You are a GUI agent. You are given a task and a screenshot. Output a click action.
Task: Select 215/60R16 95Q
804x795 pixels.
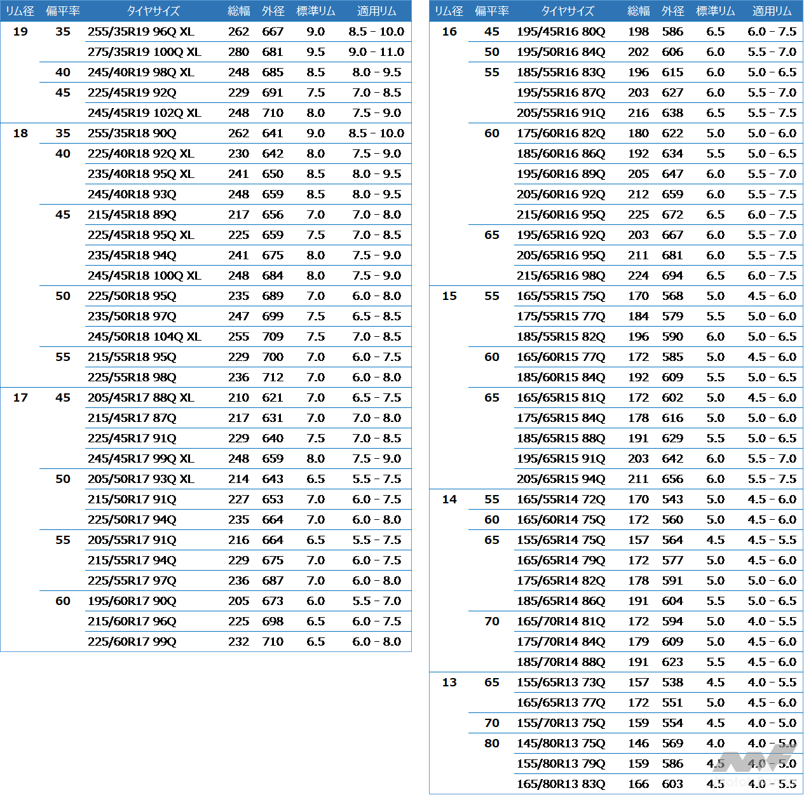click(561, 214)
